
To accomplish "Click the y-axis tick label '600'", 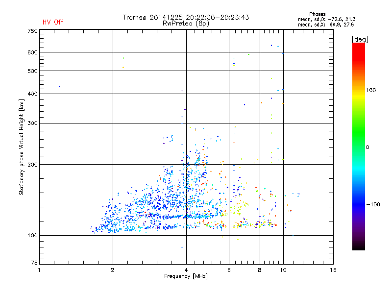I will click(x=32, y=52).
